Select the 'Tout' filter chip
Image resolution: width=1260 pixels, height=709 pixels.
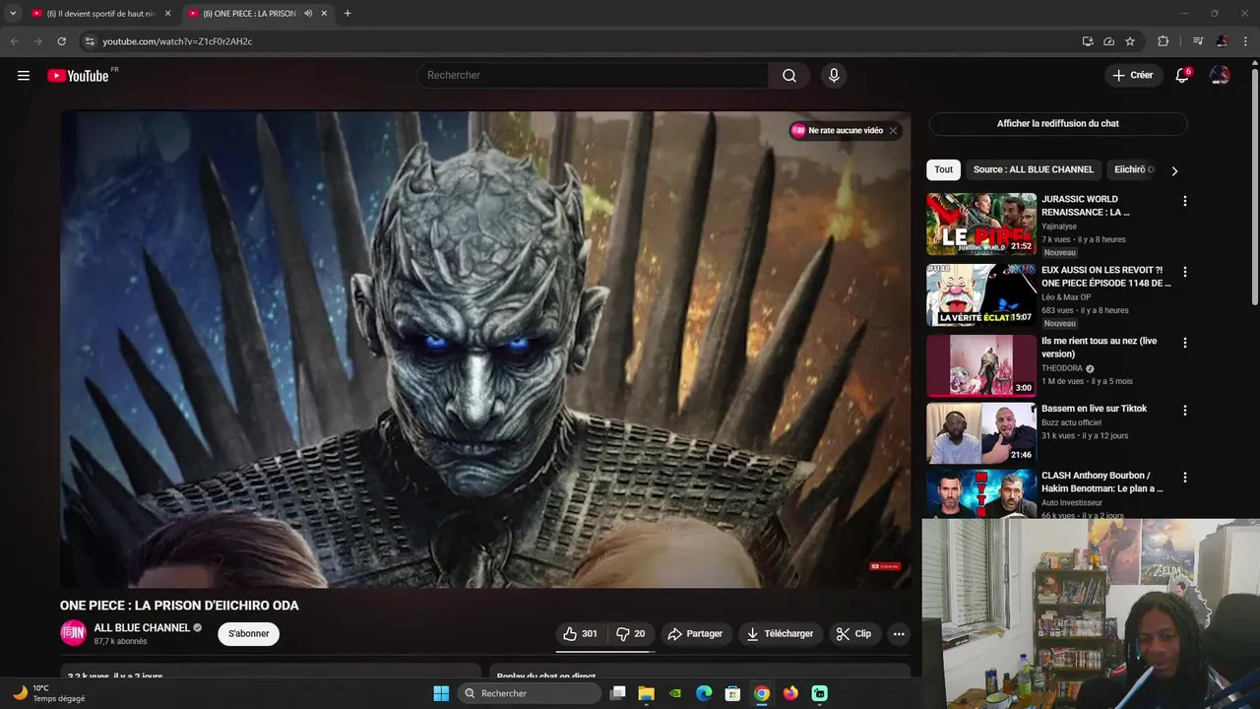tap(944, 169)
